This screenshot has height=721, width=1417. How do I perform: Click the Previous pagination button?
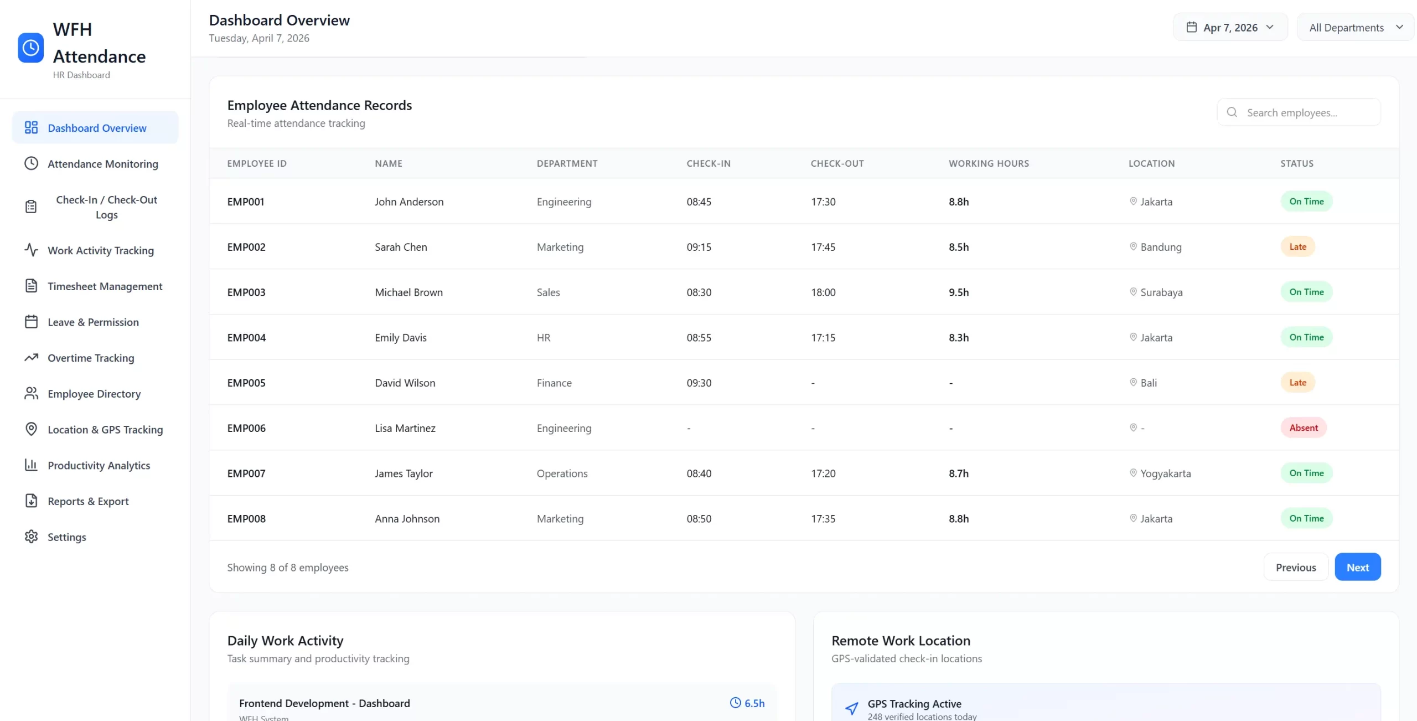click(x=1295, y=567)
